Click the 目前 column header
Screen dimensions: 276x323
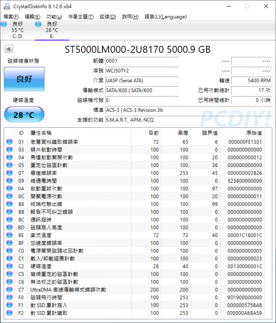tap(146, 133)
